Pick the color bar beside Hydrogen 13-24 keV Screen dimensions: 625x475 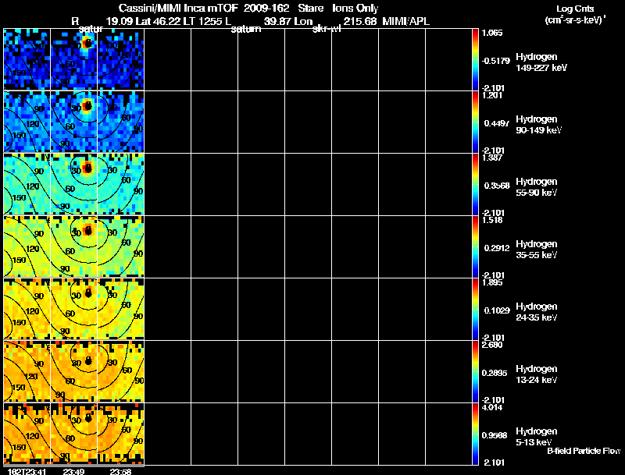(x=475, y=371)
